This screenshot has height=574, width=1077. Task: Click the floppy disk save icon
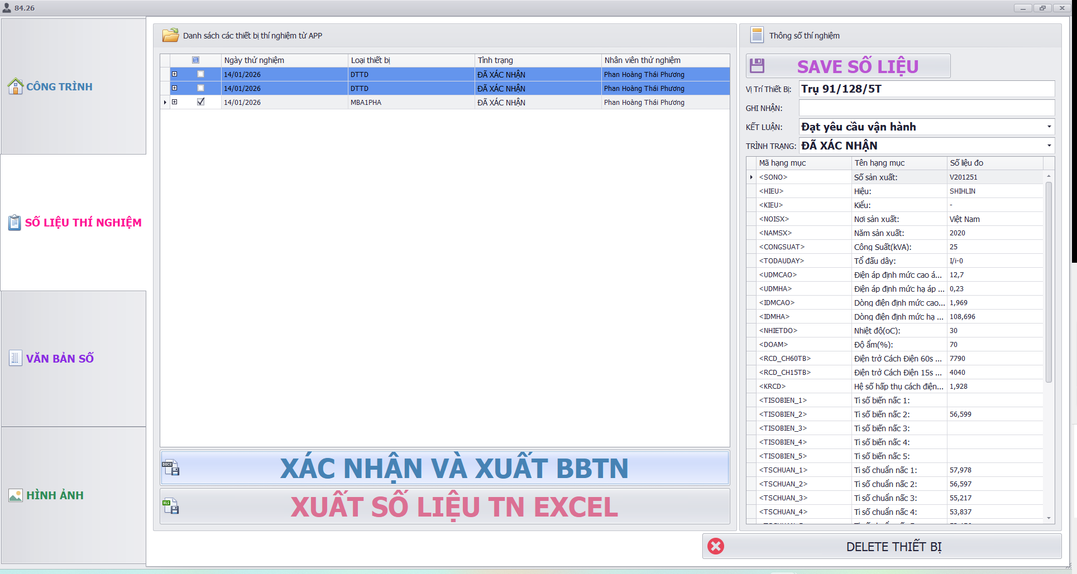pos(758,65)
